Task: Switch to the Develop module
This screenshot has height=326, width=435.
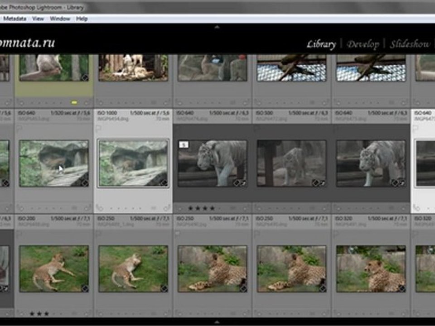Action: (x=362, y=44)
